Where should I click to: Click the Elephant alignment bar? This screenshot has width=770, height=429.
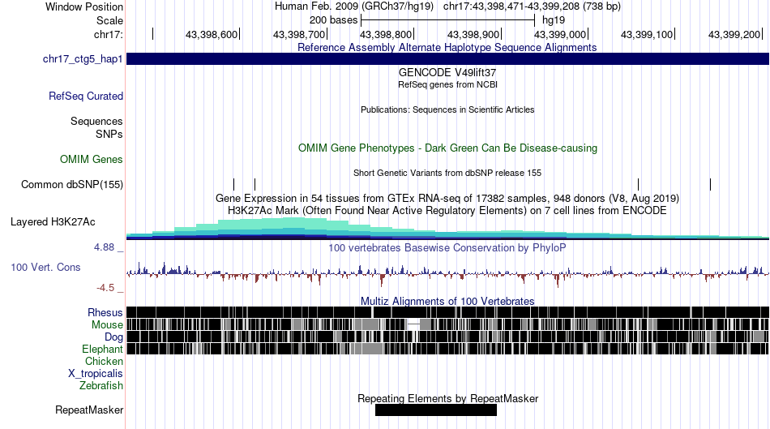click(x=447, y=349)
